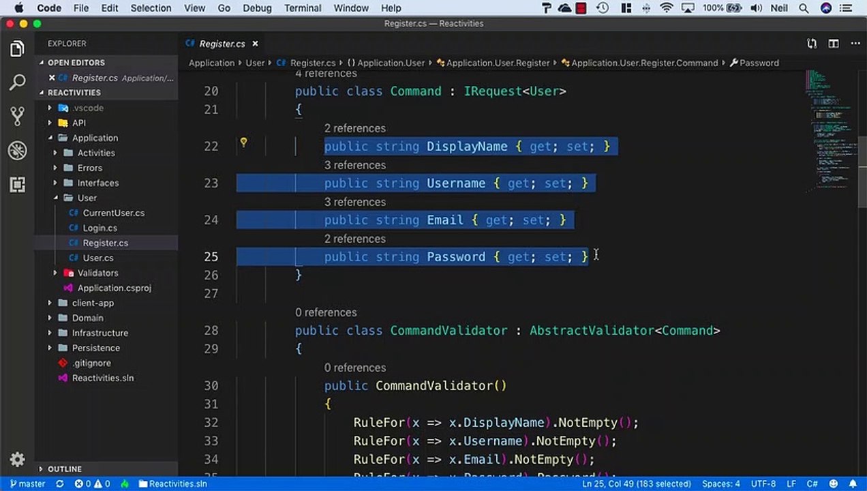Image resolution: width=867 pixels, height=491 pixels.
Task: Open changes compare icon in editor toolbar
Action: point(812,44)
